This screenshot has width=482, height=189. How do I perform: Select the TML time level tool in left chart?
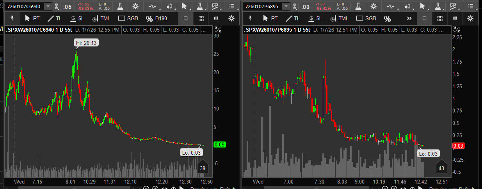coord(101,18)
